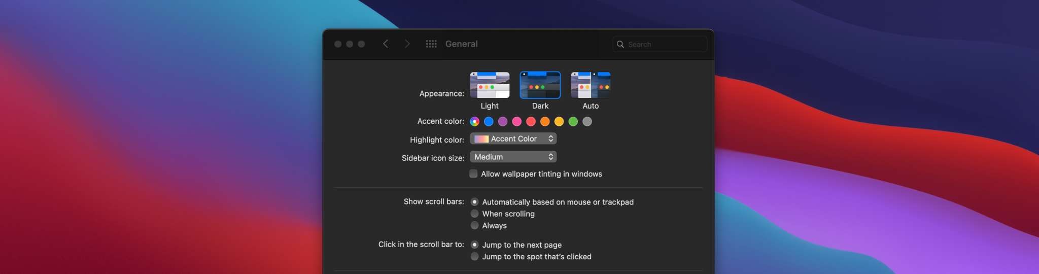Click the forward navigation chevron
Screen dimensions: 1039x274
coord(407,44)
